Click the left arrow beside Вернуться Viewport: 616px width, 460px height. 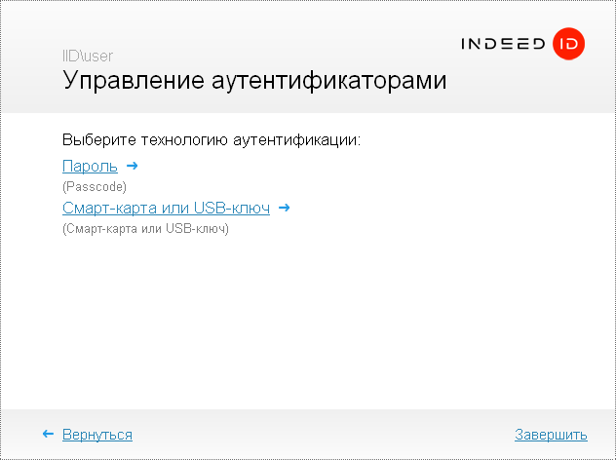(x=48, y=435)
